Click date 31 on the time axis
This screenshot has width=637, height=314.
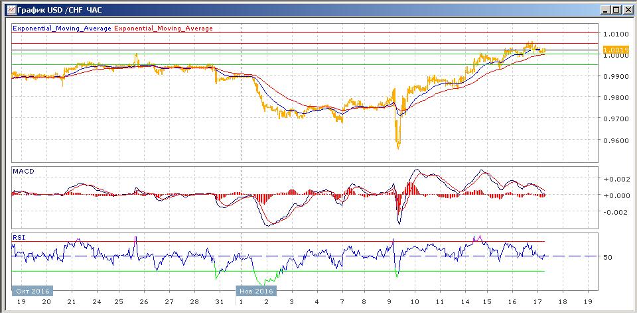tap(220, 302)
